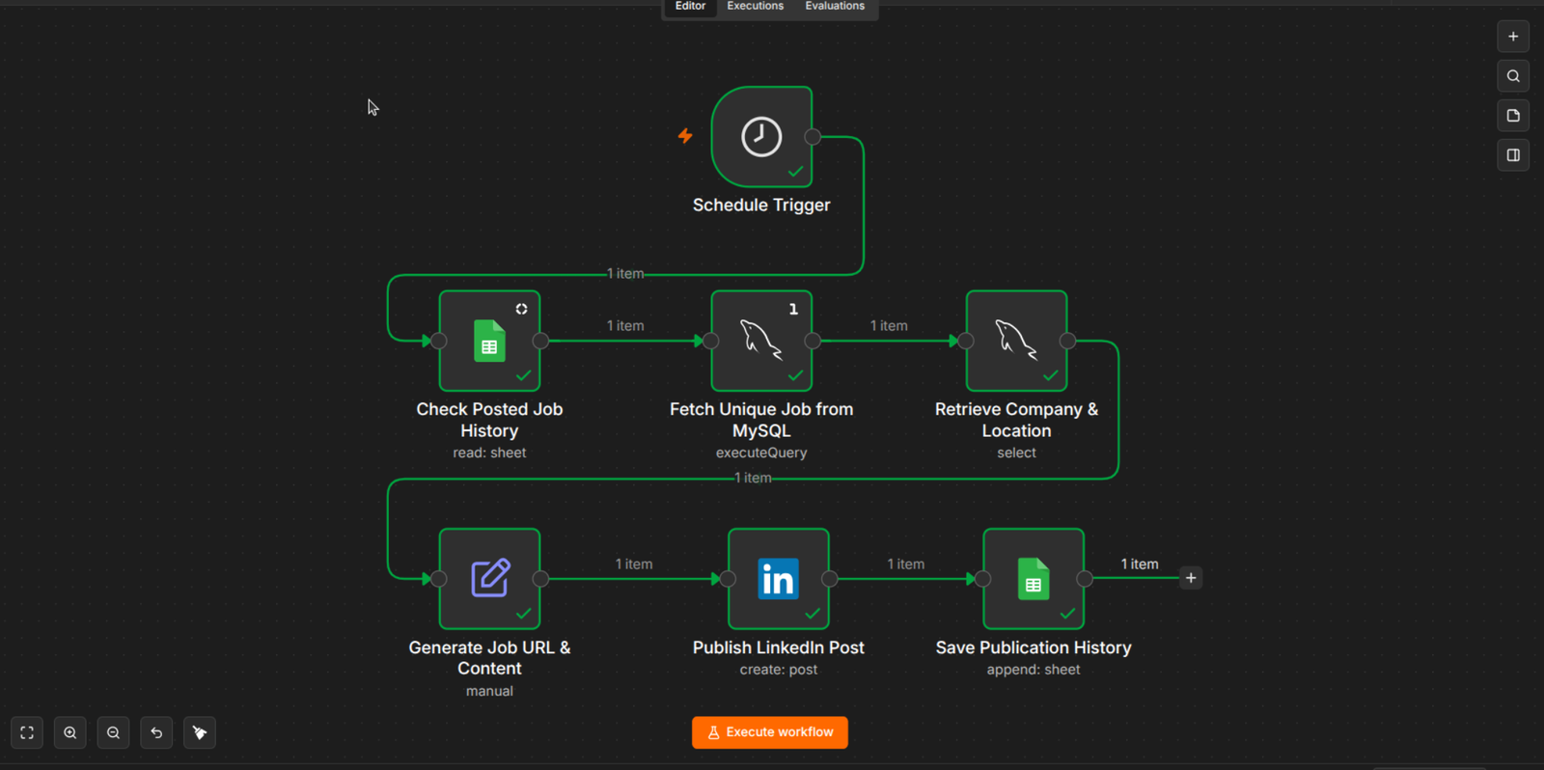Click output connector of Schedule Trigger node
Image resolution: width=1544 pixels, height=770 pixels.
(x=813, y=137)
